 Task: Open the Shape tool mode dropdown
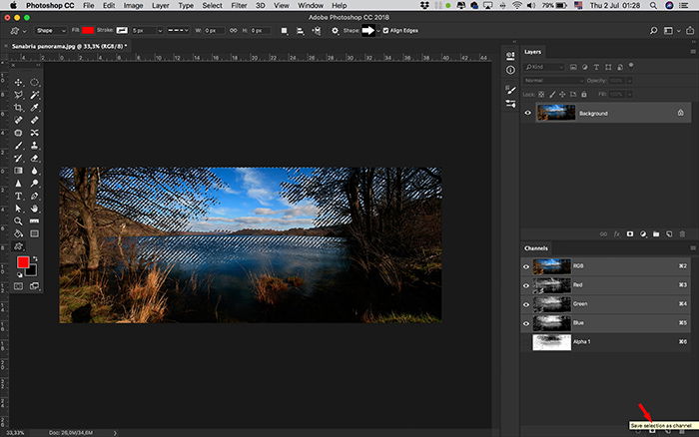pyautogui.click(x=51, y=30)
